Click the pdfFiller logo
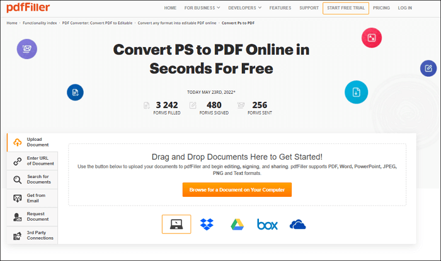441x261 pixels. (28, 8)
